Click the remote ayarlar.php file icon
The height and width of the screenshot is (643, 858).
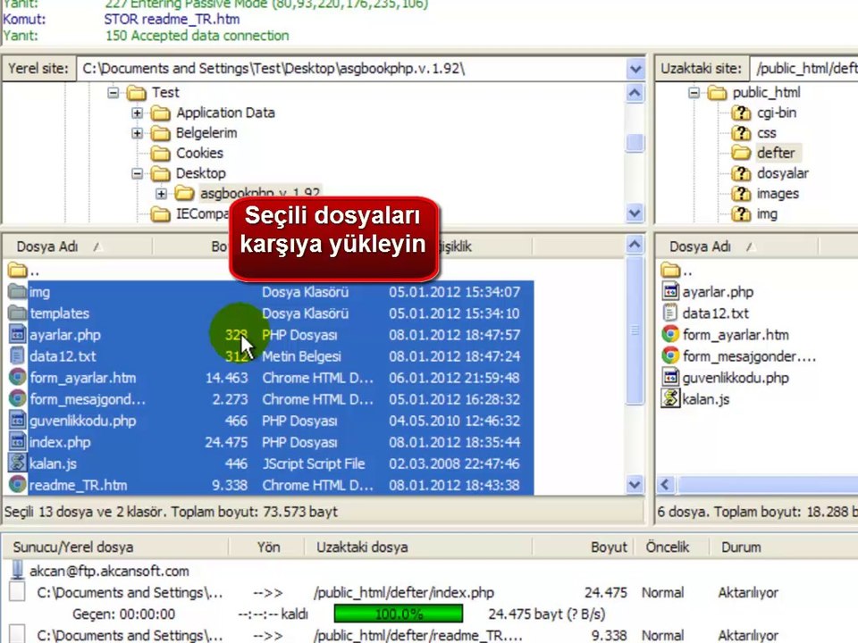pyautogui.click(x=670, y=291)
